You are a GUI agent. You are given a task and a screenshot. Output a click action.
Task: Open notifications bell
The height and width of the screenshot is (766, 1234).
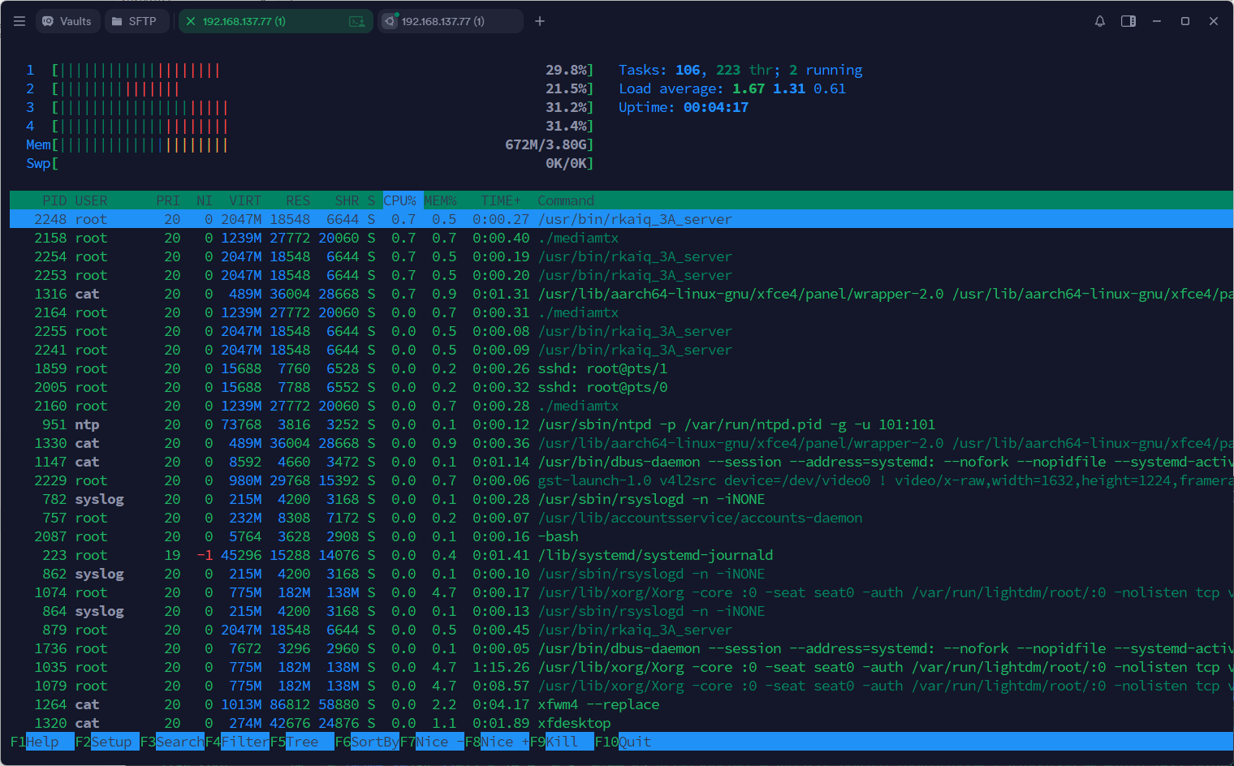1100,21
